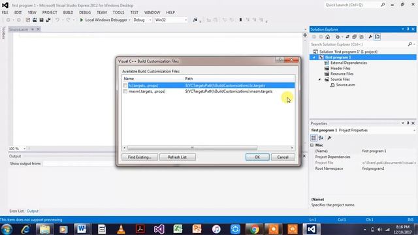Open Microsoft Word from the taskbar

[82, 229]
